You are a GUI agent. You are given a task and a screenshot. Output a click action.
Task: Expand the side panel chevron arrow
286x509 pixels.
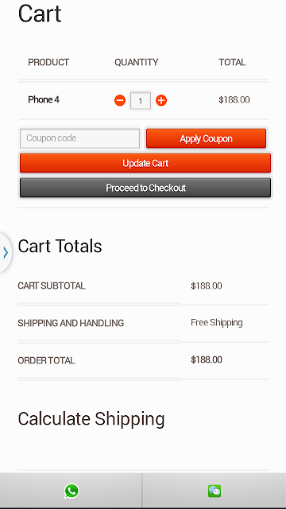[x=6, y=252]
